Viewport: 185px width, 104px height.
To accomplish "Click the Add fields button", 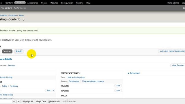I will tap(49, 90).
